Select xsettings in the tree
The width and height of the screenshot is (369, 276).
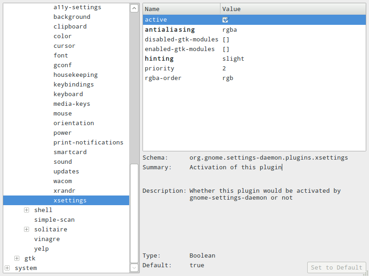pyautogui.click(x=66, y=201)
